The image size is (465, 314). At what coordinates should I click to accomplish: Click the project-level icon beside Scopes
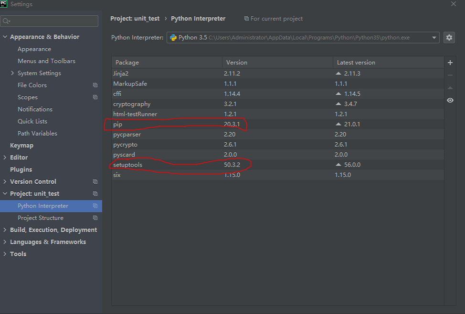[x=95, y=97]
